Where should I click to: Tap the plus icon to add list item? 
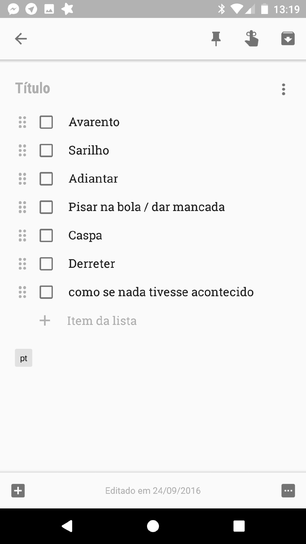tap(45, 320)
